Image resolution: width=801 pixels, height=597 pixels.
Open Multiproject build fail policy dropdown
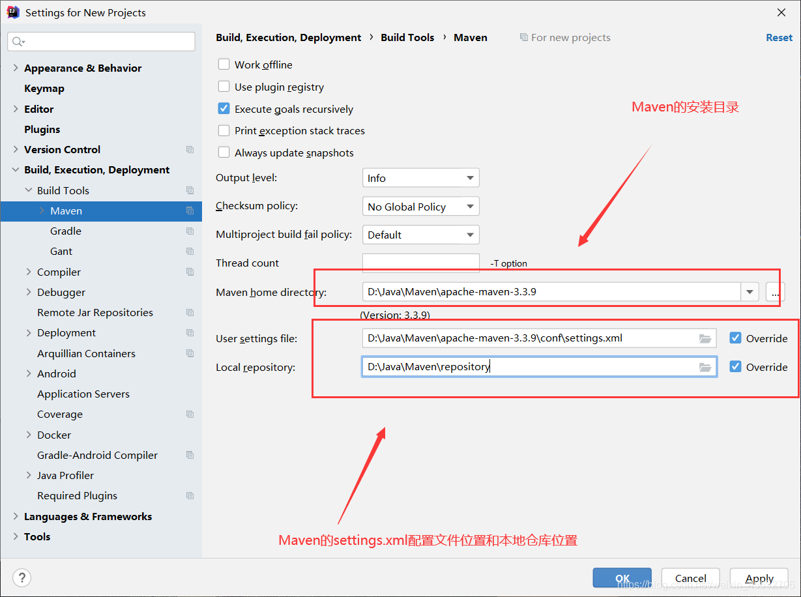[x=420, y=235]
